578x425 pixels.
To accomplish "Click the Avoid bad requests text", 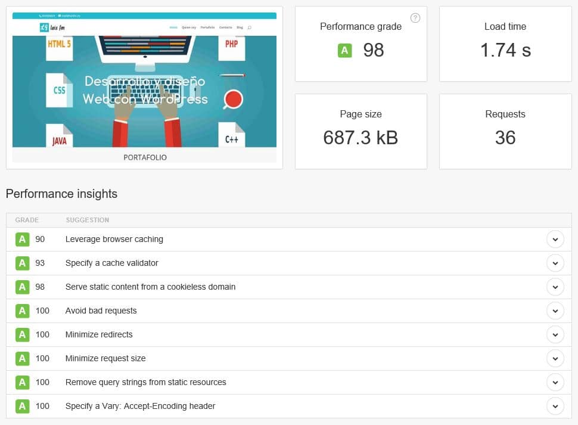I will 101,311.
